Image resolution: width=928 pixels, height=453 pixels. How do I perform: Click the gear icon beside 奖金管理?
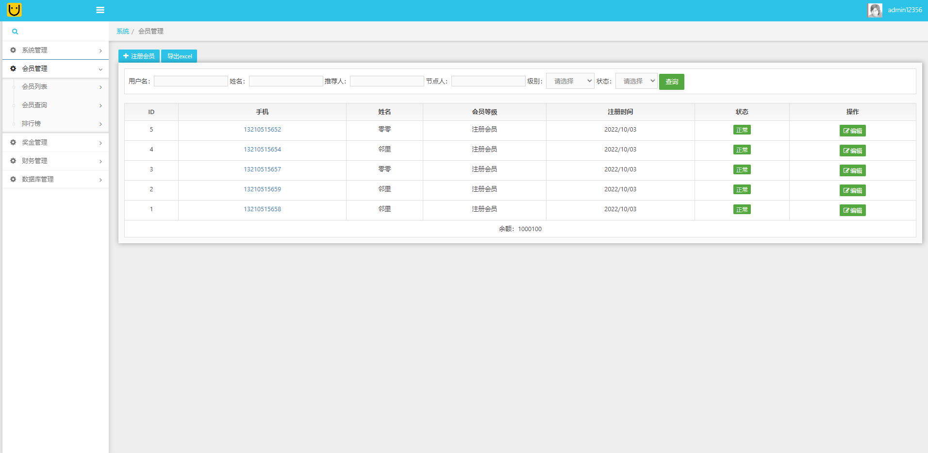pyautogui.click(x=13, y=142)
